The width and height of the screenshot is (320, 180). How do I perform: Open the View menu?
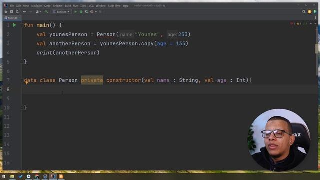pyautogui.click(x=26, y=6)
